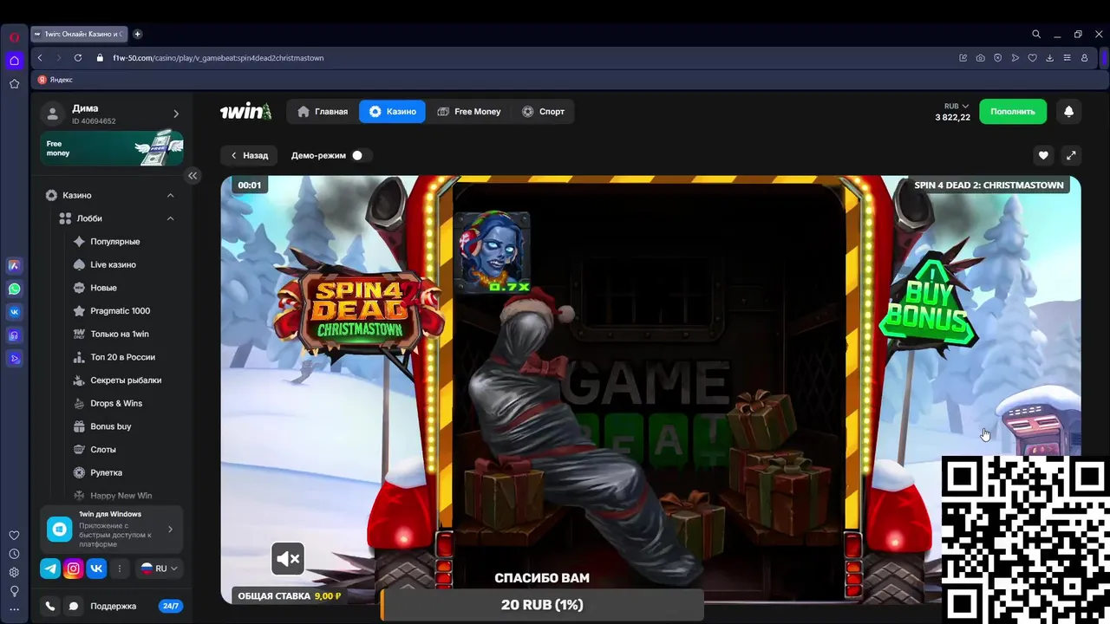Image resolution: width=1110 pixels, height=624 pixels.
Task: Open support chat bubble icon
Action: (74, 606)
